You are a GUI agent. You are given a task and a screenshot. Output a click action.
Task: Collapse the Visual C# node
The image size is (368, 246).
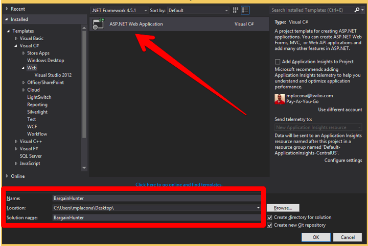16,46
